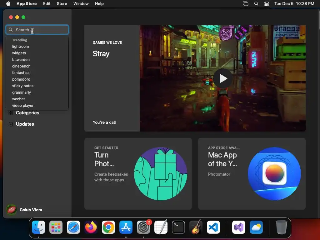Close the App Store window

[11, 17]
